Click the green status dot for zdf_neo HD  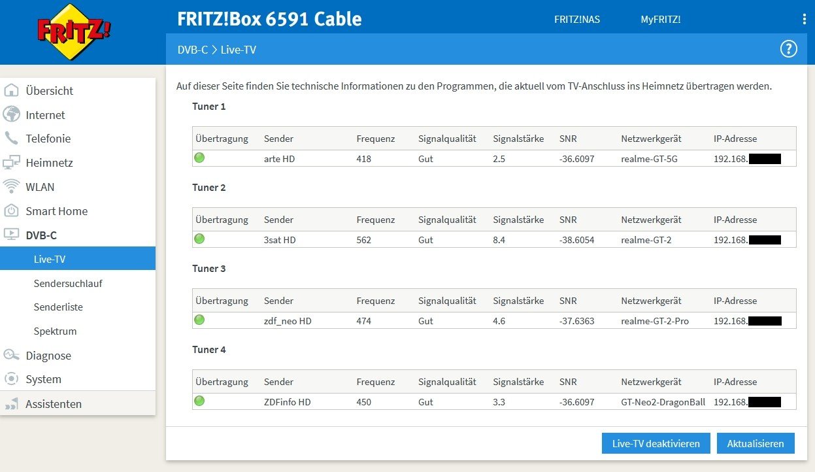pyautogui.click(x=199, y=320)
